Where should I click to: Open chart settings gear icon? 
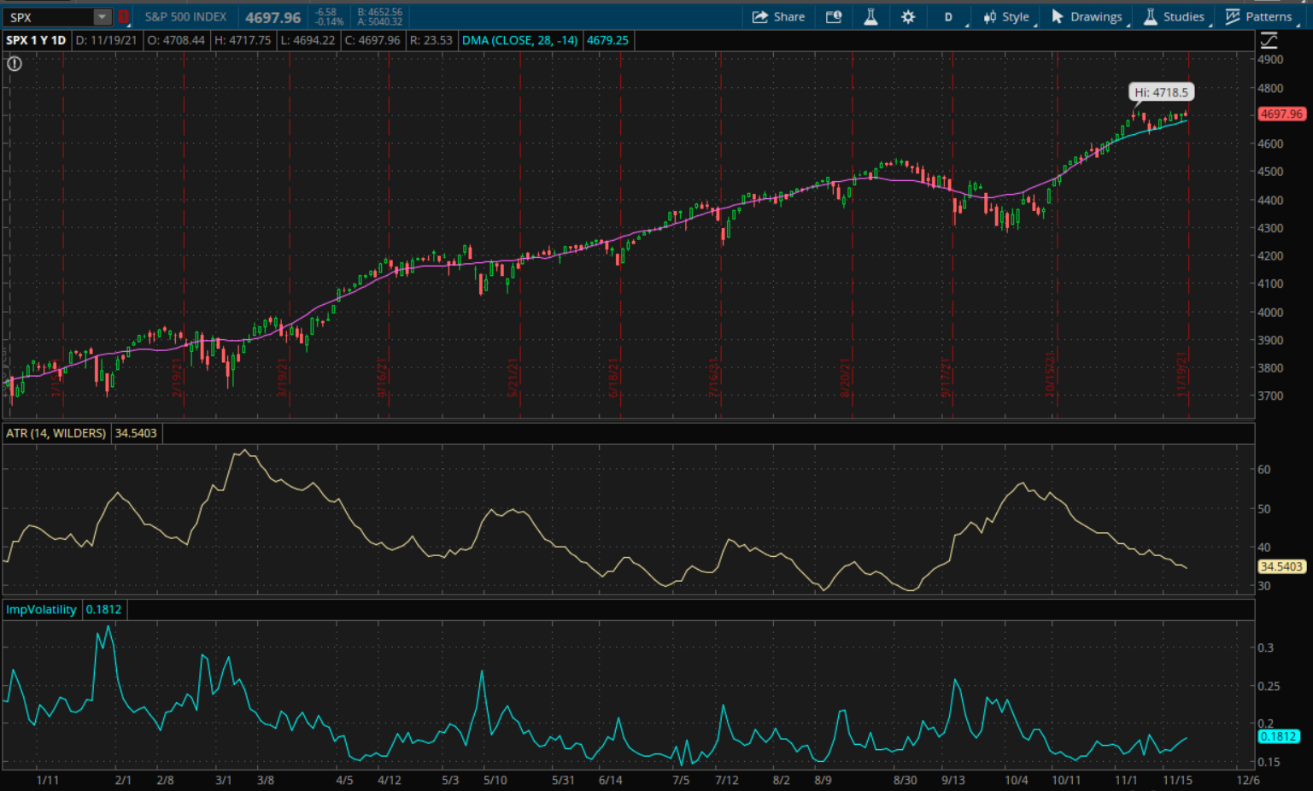(x=908, y=16)
